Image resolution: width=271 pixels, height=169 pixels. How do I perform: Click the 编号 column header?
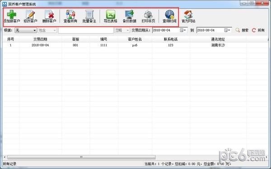(104, 39)
